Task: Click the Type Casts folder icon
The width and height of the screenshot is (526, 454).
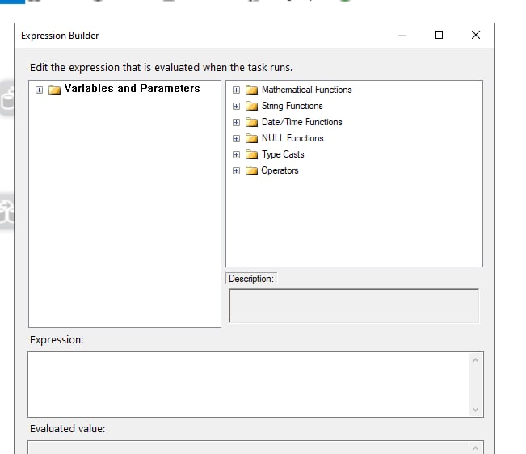Action: [x=251, y=154]
